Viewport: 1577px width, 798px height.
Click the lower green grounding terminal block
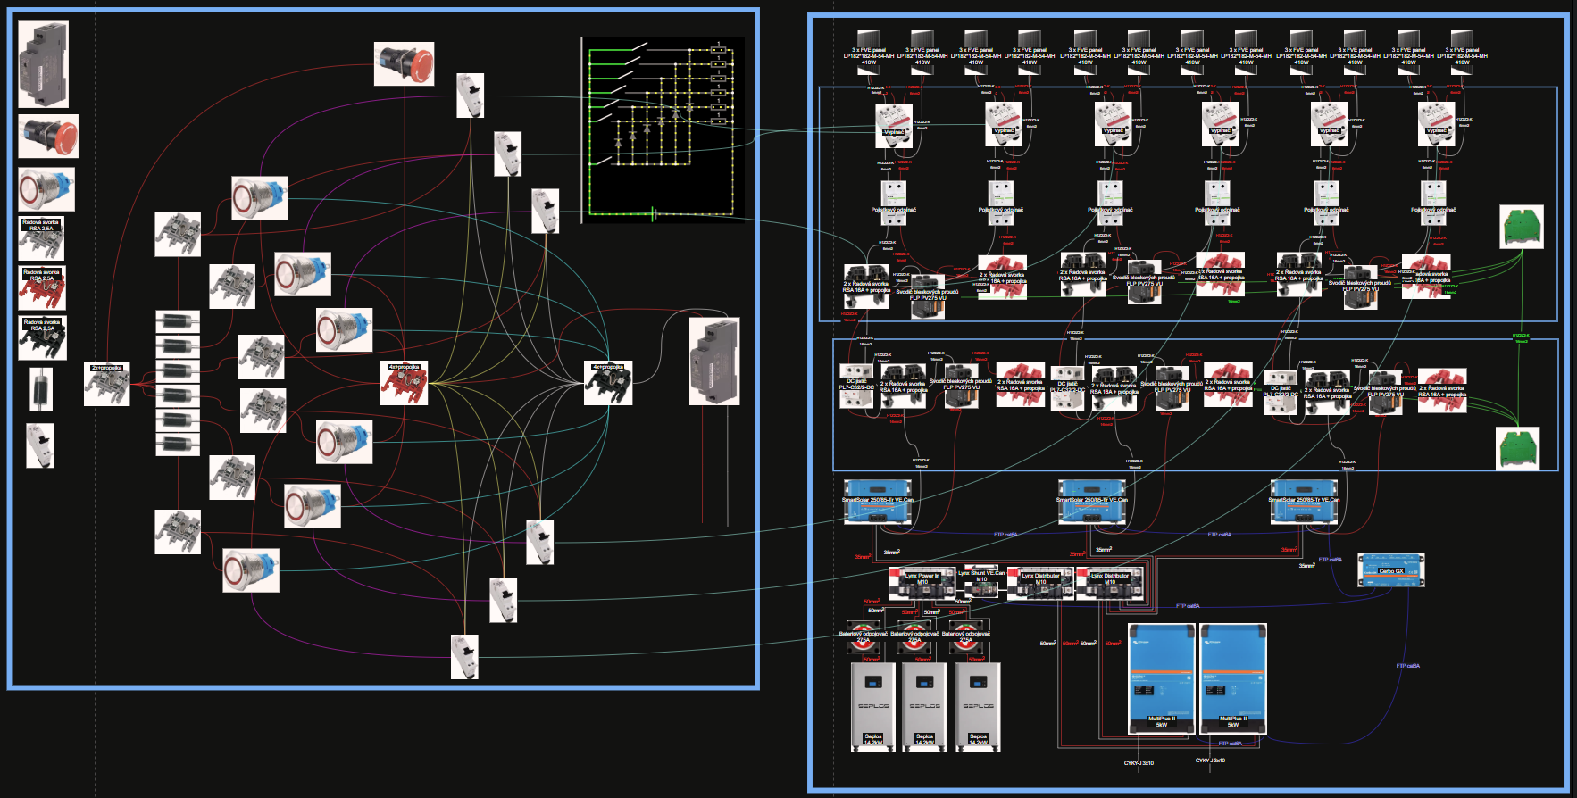click(x=1518, y=448)
